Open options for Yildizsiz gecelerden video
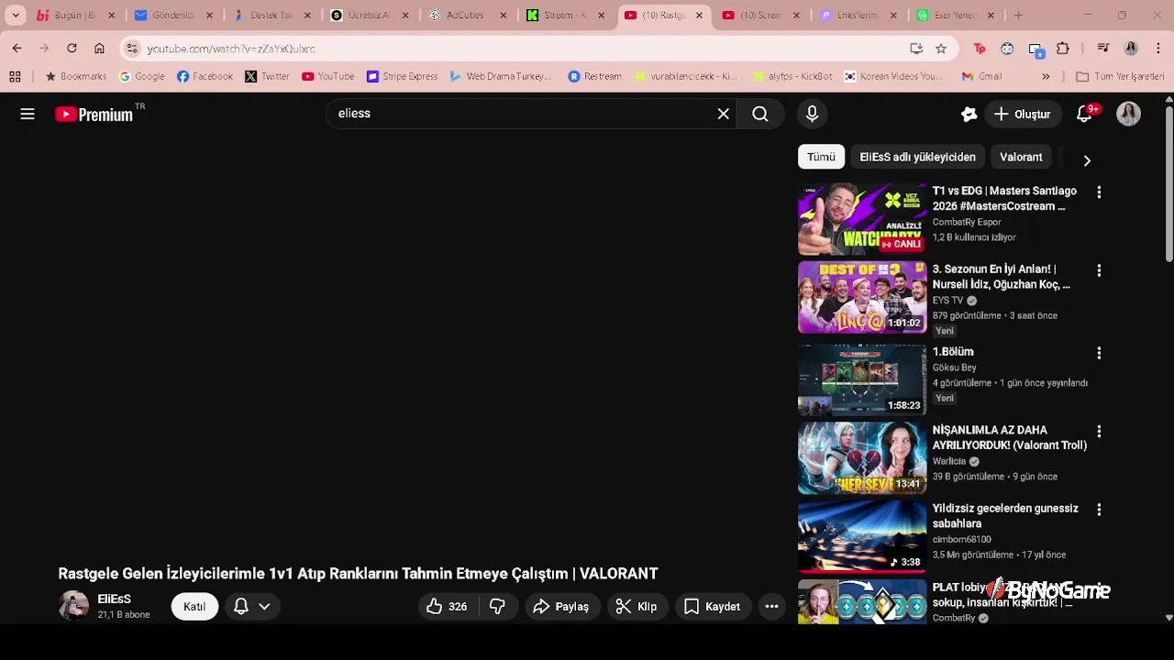 pos(1099,510)
